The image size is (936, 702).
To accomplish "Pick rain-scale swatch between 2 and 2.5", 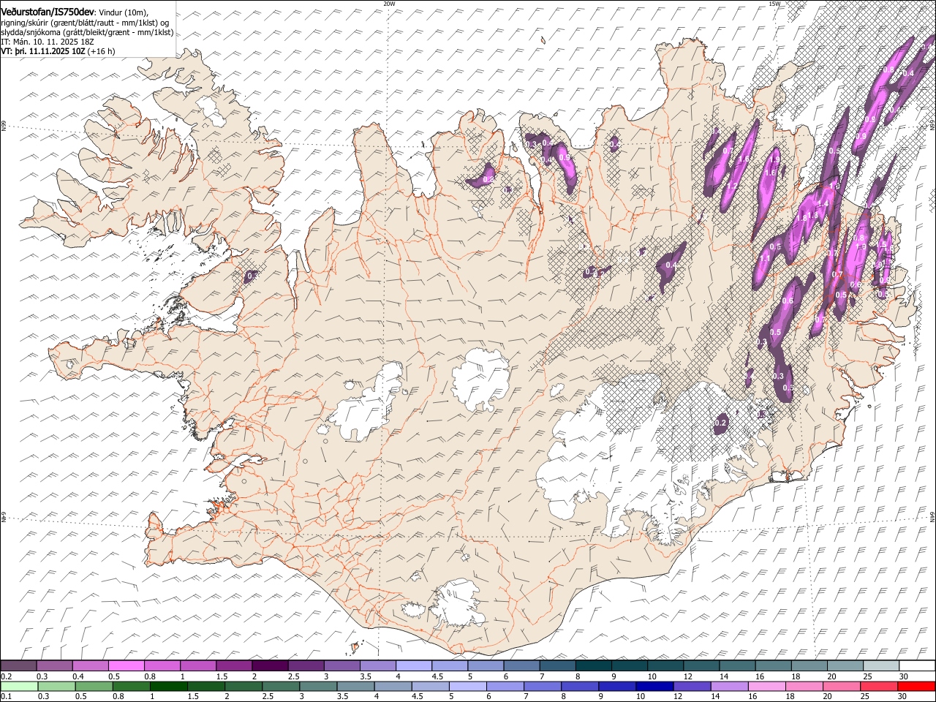I will [x=244, y=686].
